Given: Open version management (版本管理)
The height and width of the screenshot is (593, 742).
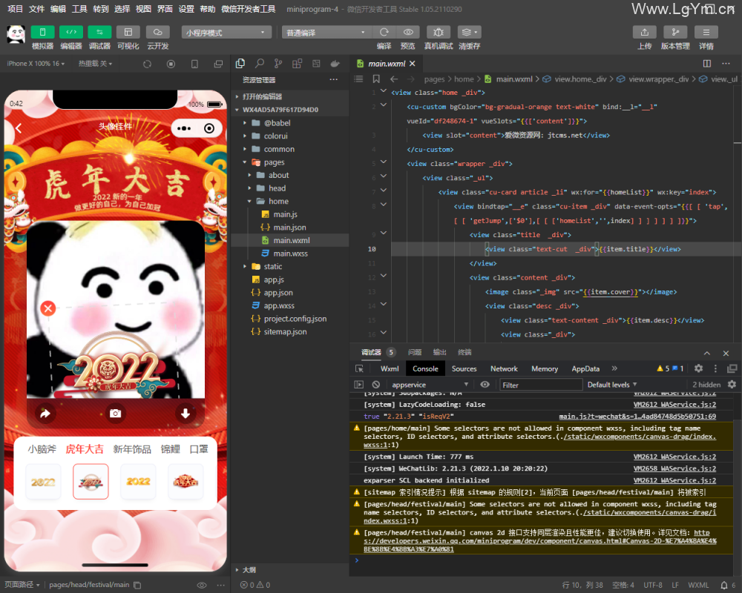Looking at the screenshot, I should pyautogui.click(x=675, y=32).
